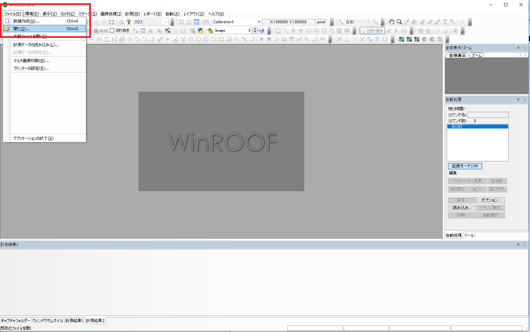Expand overflow arrow after the A M F icons toolbar
530x332 pixels.
(447, 40)
